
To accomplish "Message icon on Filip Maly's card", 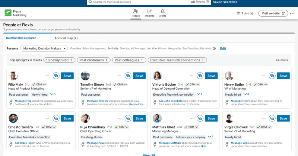I will point(56,76).
